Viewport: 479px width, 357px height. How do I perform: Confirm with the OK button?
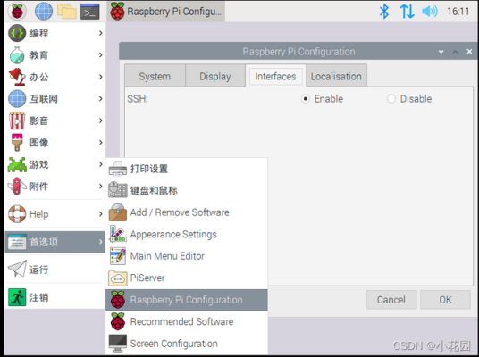tap(445, 300)
